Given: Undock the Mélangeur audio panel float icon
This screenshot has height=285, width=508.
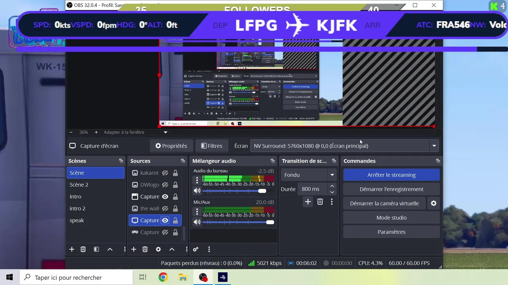Looking at the screenshot, I should pos(273,161).
